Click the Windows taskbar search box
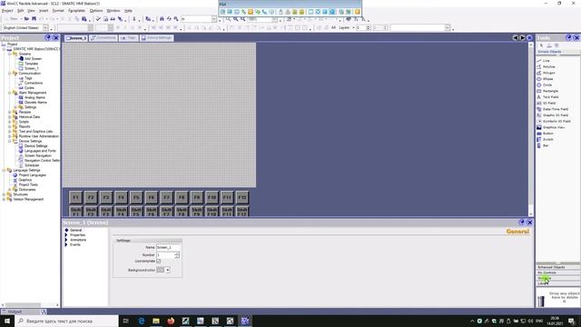The image size is (581, 327). point(66,321)
